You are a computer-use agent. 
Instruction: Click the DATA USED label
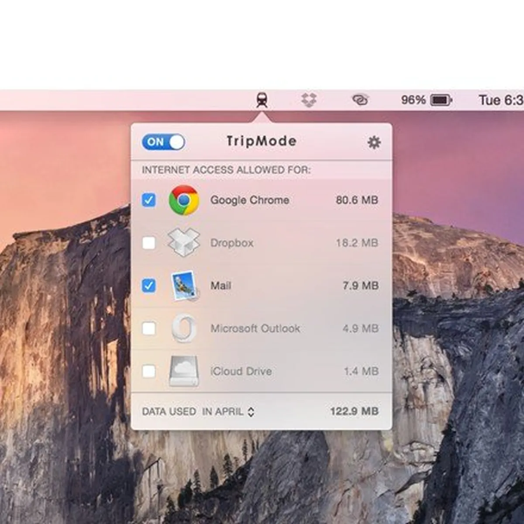click(x=169, y=411)
